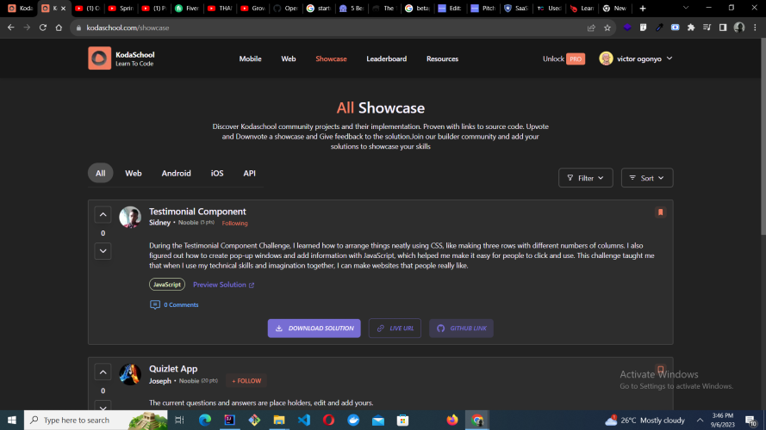Select the Web category tab
Viewport: 766px width, 430px height.
click(134, 173)
